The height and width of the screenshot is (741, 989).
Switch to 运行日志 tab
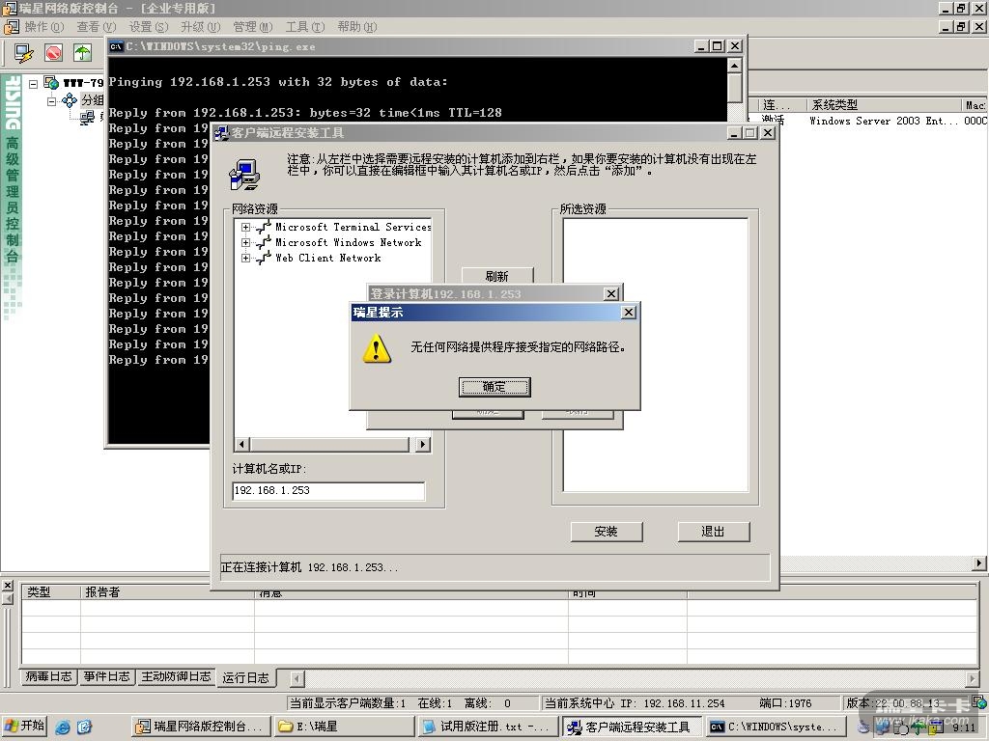pos(246,678)
